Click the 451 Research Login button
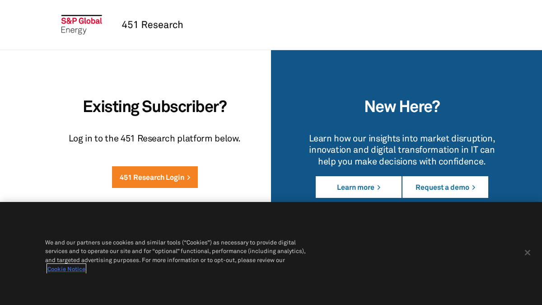Image resolution: width=542 pixels, height=305 pixels. pos(155,177)
